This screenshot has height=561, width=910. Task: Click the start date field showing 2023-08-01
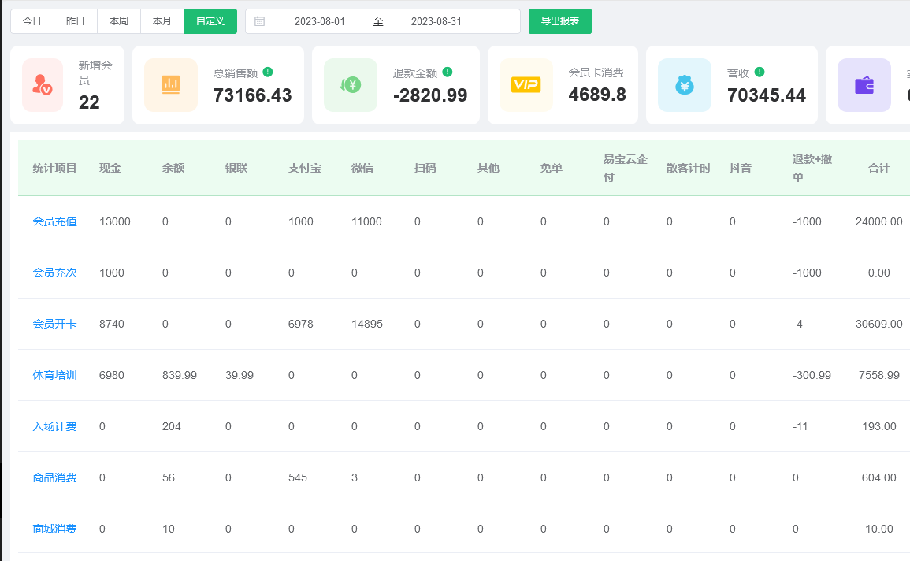pos(319,20)
